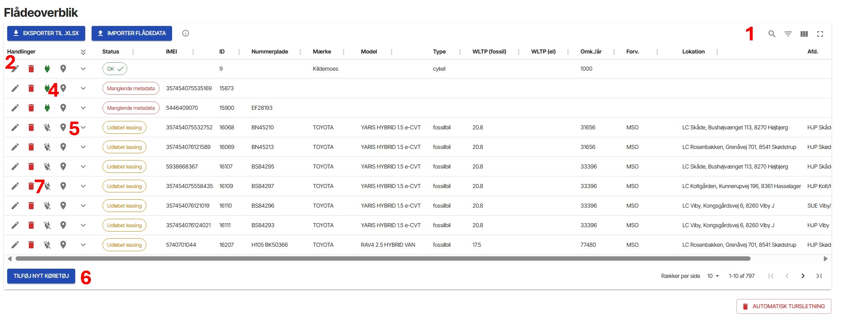Open the table search icon

[x=772, y=34]
